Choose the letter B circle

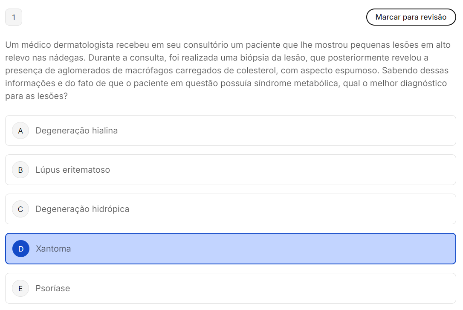[x=20, y=170]
